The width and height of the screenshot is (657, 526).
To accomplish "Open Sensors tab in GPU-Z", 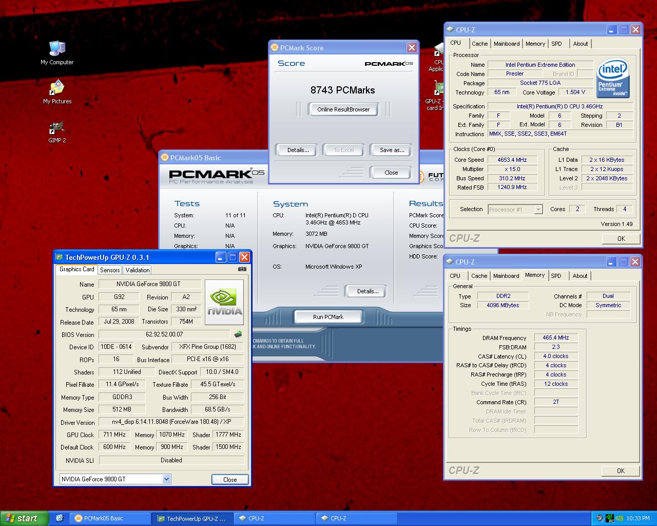I will 110,270.
